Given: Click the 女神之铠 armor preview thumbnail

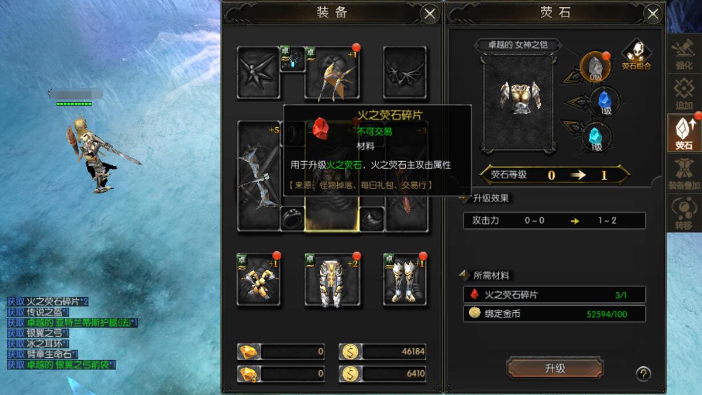Looking at the screenshot, I should 518,102.
